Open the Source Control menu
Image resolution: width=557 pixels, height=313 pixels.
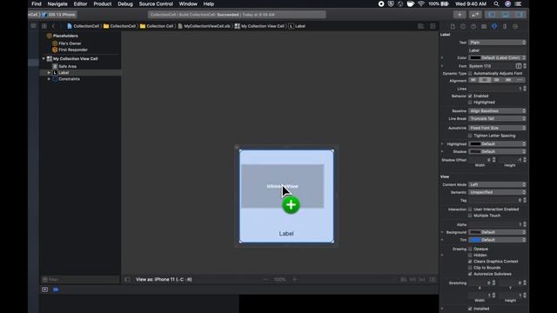[x=156, y=3]
